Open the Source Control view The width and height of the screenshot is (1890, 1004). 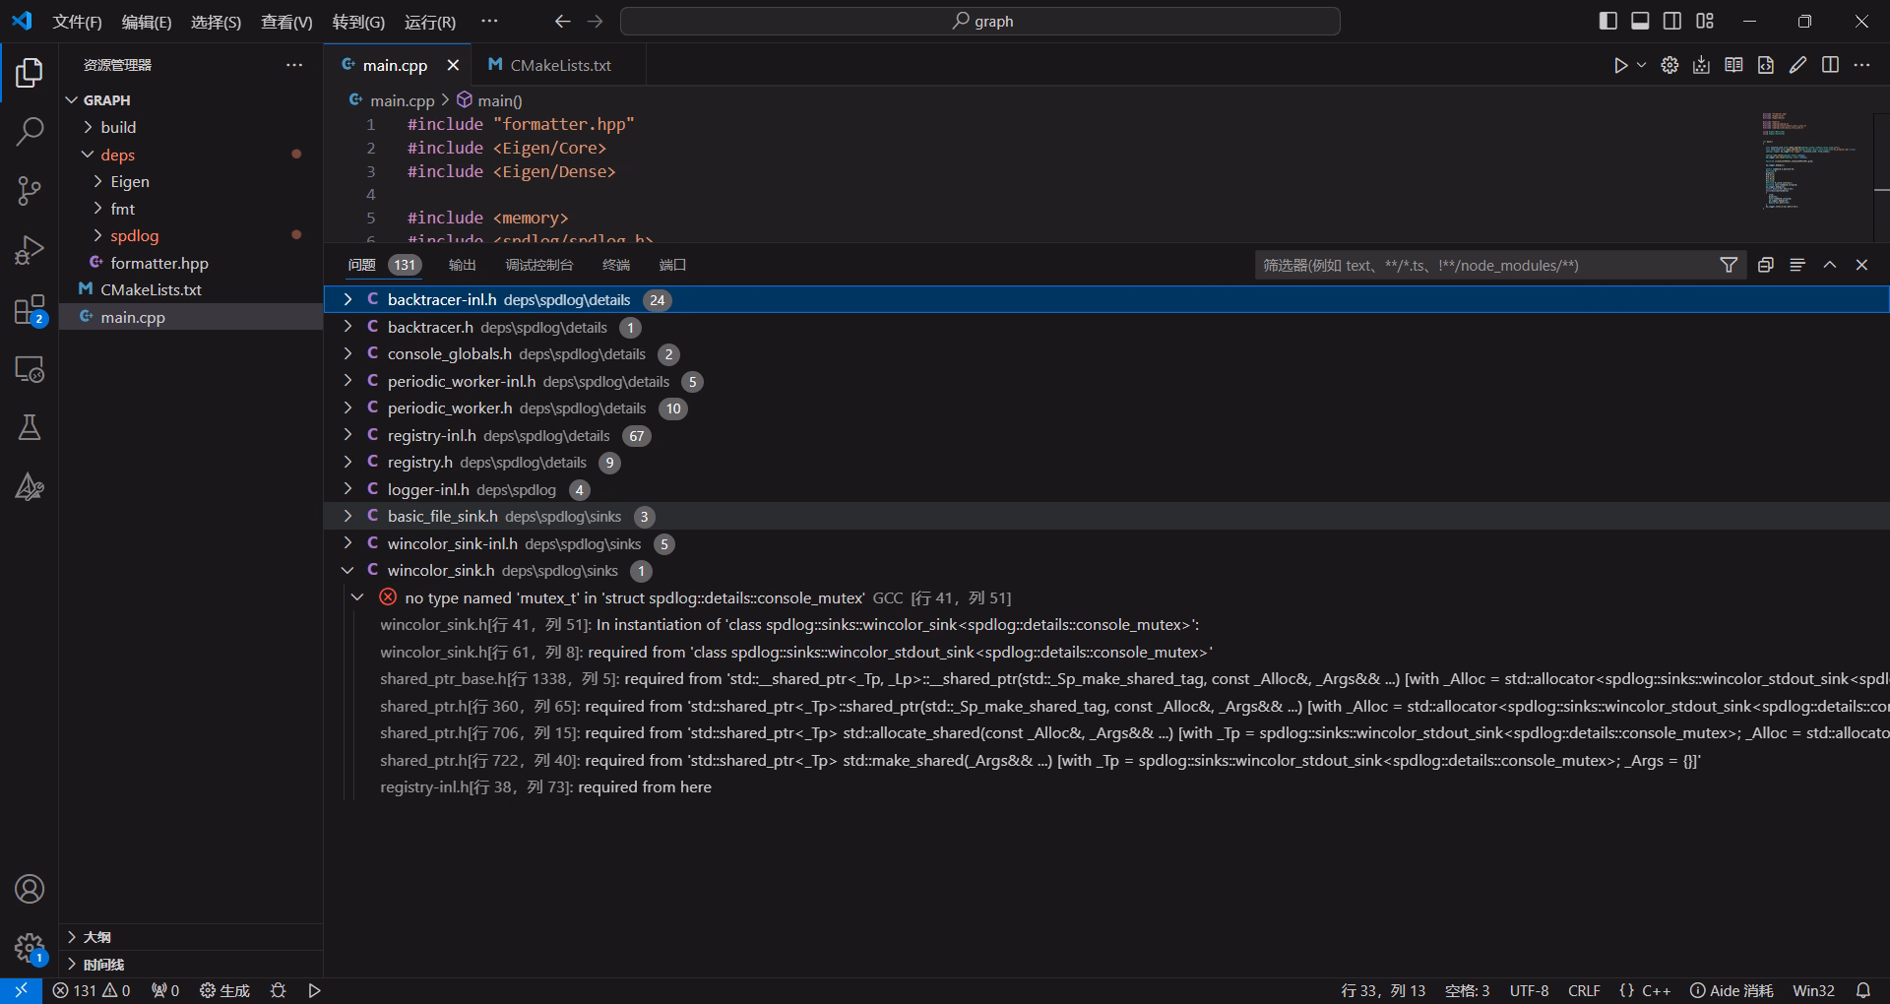click(30, 191)
